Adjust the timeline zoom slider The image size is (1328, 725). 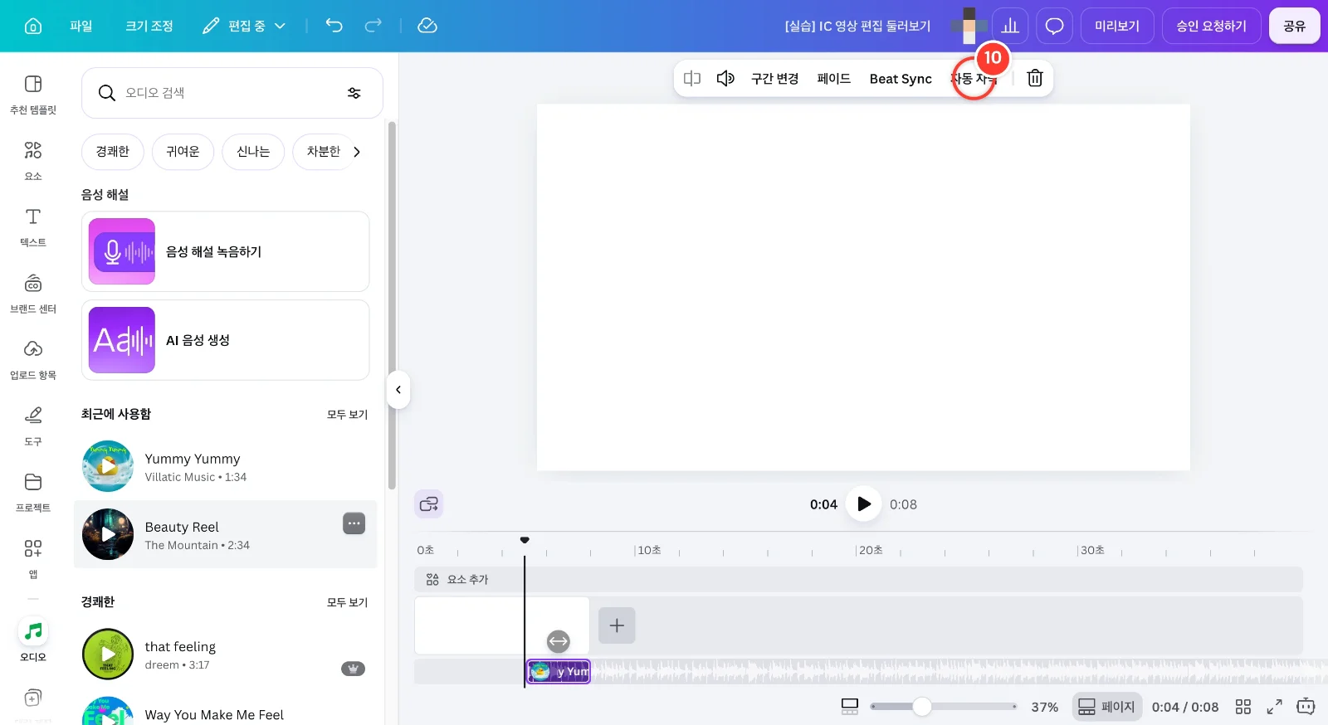tap(922, 707)
